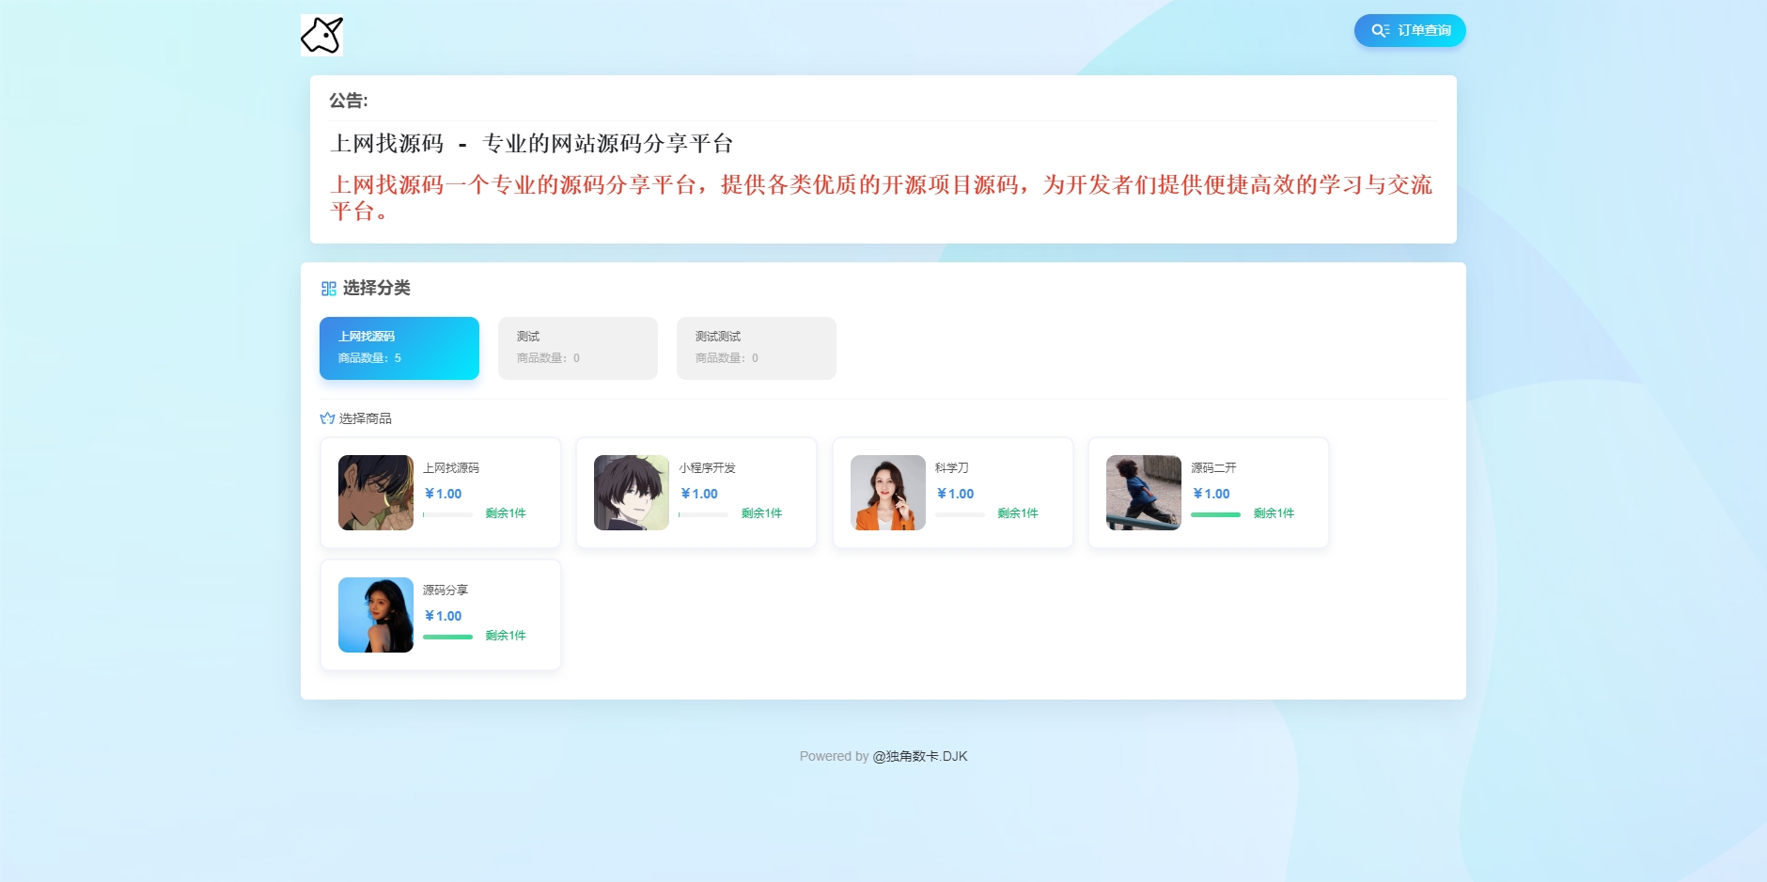Viewport: 1767px width, 882px height.
Task: Open the @独角数卡.DJK footer link
Action: [x=919, y=756]
